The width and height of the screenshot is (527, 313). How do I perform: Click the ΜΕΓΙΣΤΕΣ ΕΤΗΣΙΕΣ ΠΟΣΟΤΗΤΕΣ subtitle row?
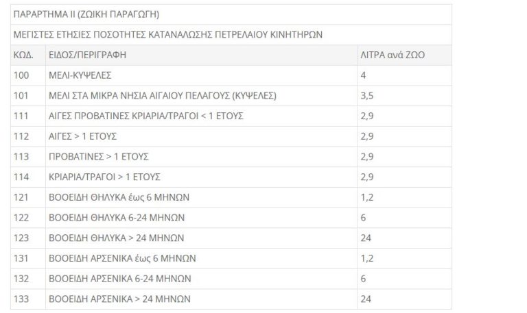click(x=170, y=34)
